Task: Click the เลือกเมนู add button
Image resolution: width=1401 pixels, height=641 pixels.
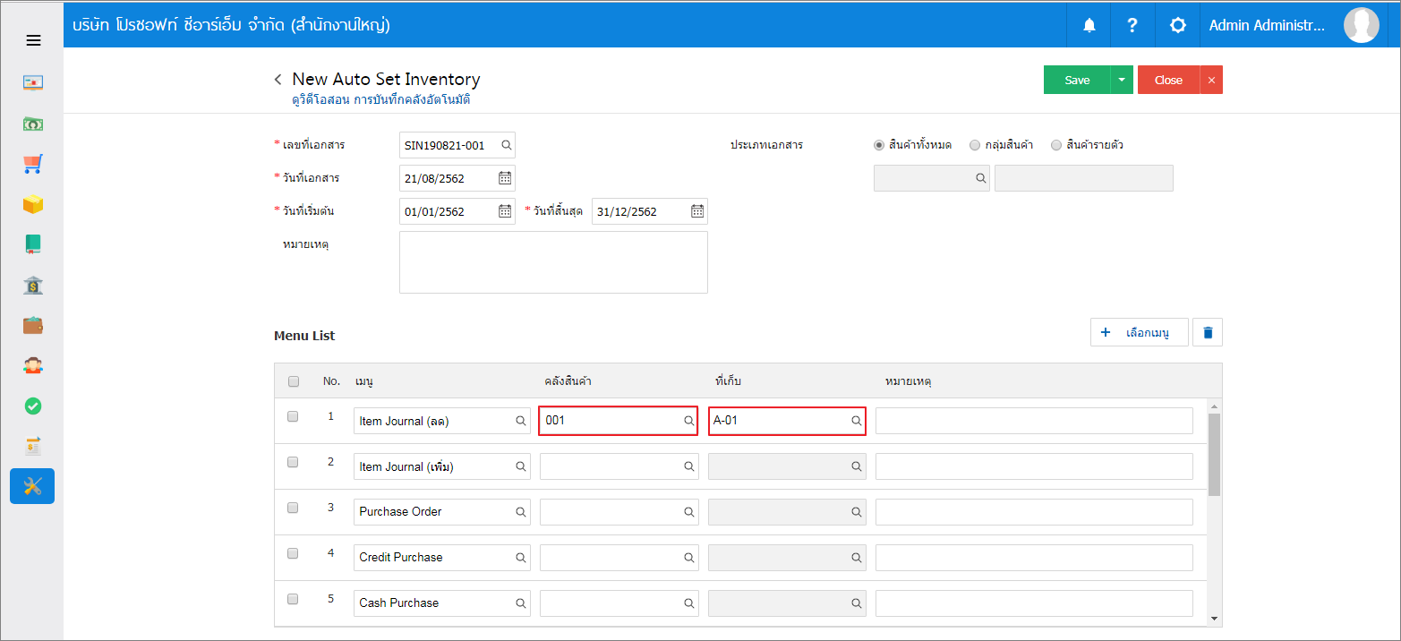Action: pyautogui.click(x=1140, y=332)
